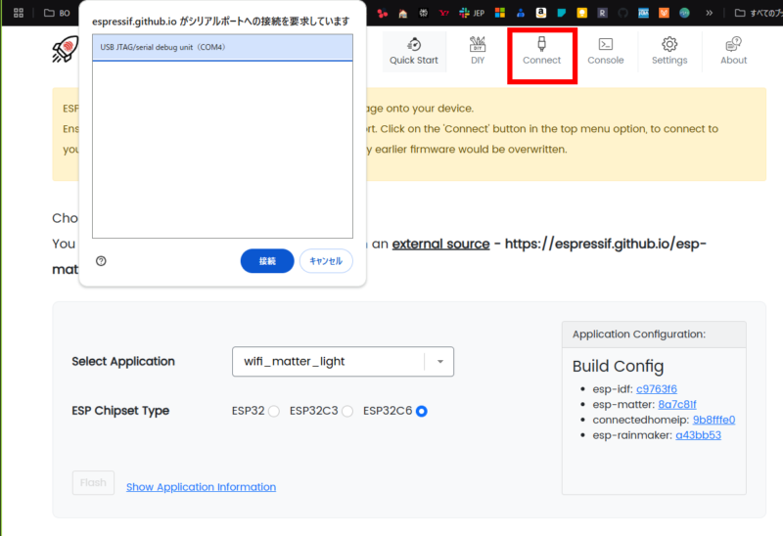Click the Connect plug icon in top menu

click(x=541, y=44)
